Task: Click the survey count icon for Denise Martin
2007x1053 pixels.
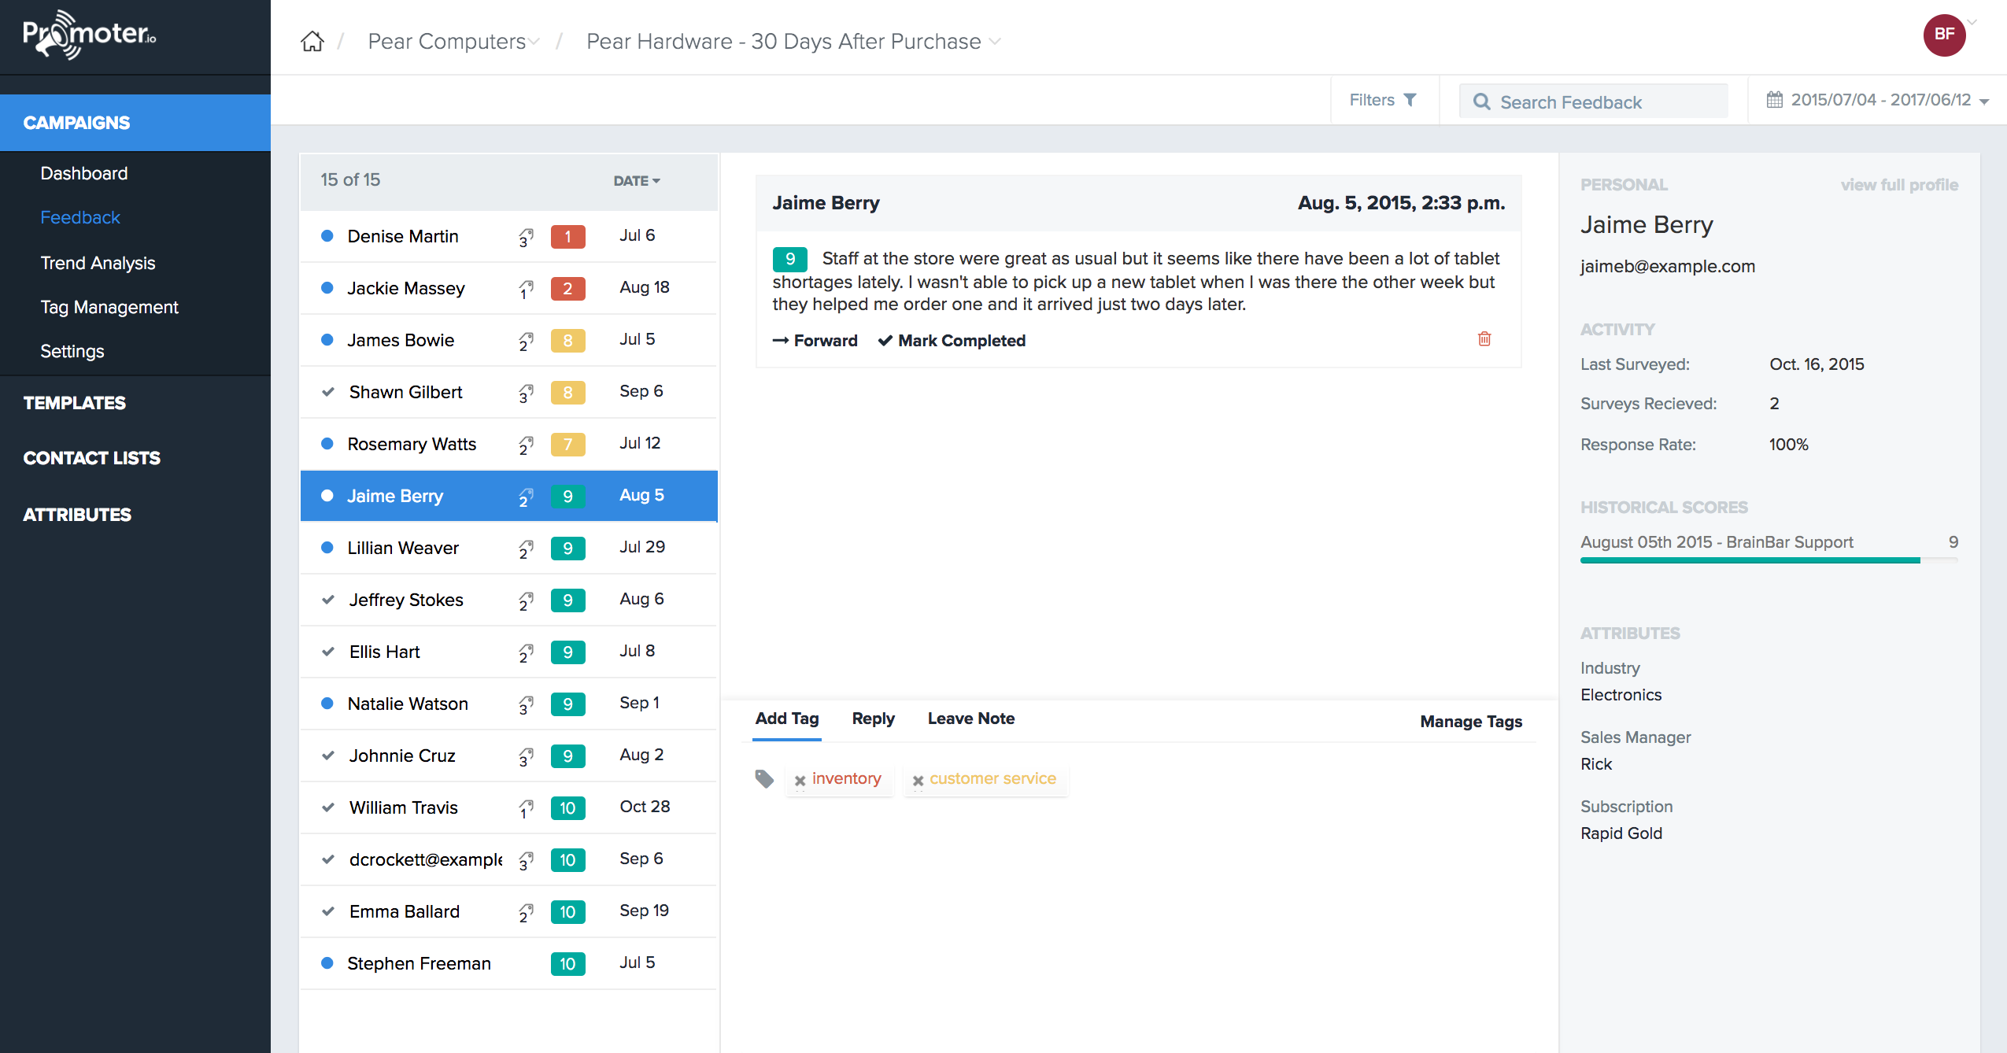Action: coord(526,237)
